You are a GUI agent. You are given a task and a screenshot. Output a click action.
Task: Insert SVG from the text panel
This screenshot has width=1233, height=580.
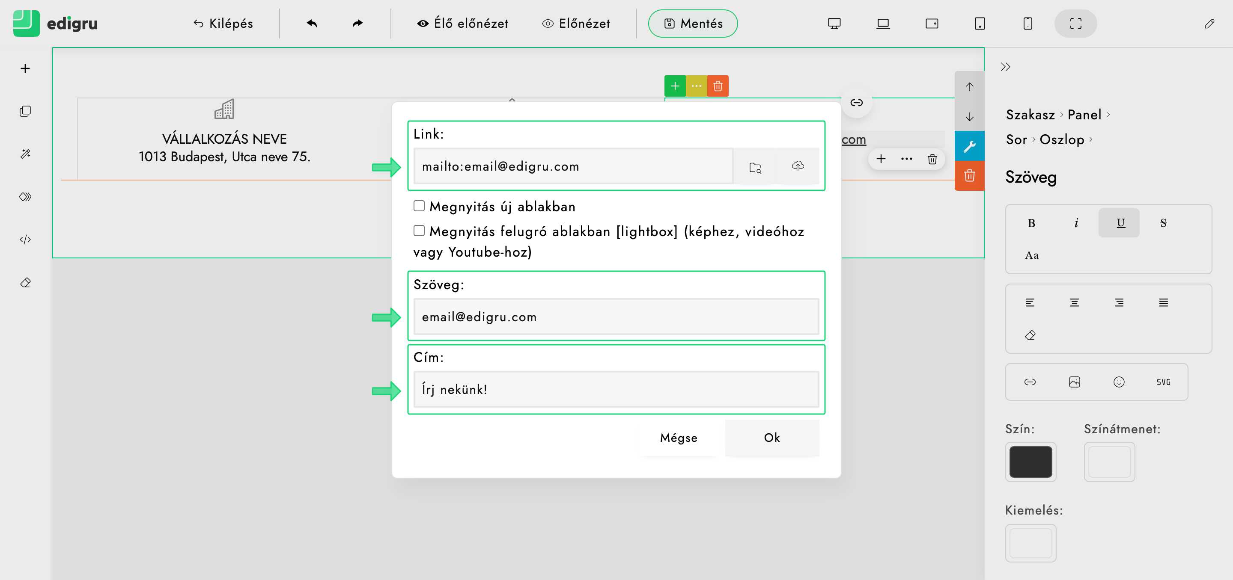pyautogui.click(x=1163, y=382)
